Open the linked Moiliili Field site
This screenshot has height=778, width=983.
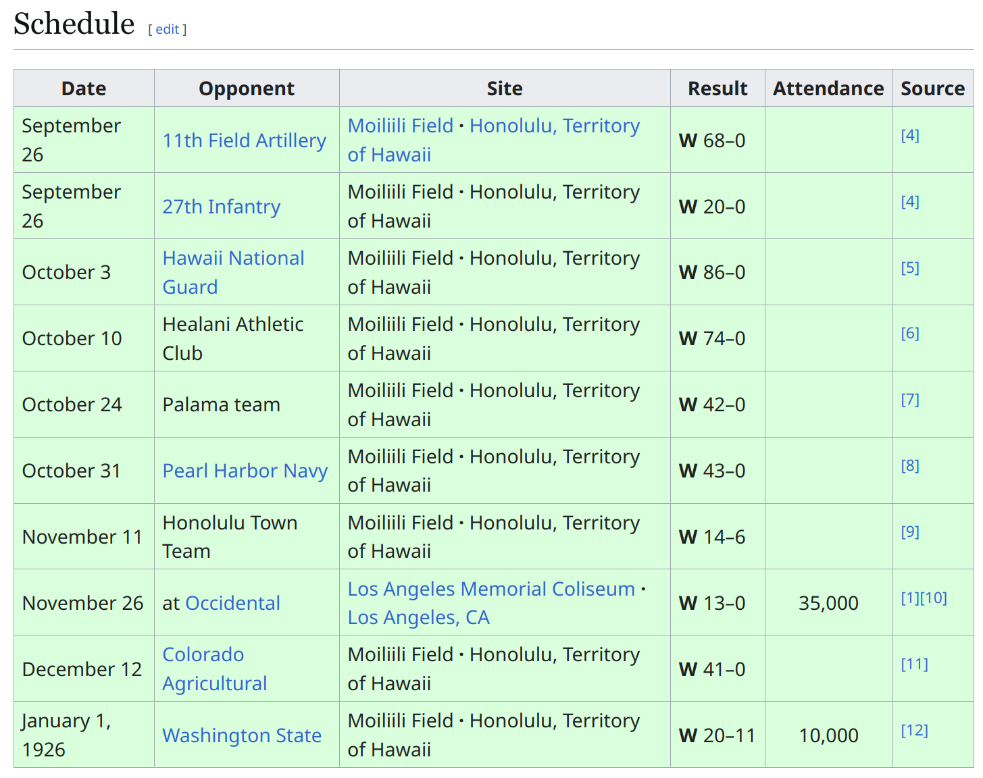(x=400, y=126)
